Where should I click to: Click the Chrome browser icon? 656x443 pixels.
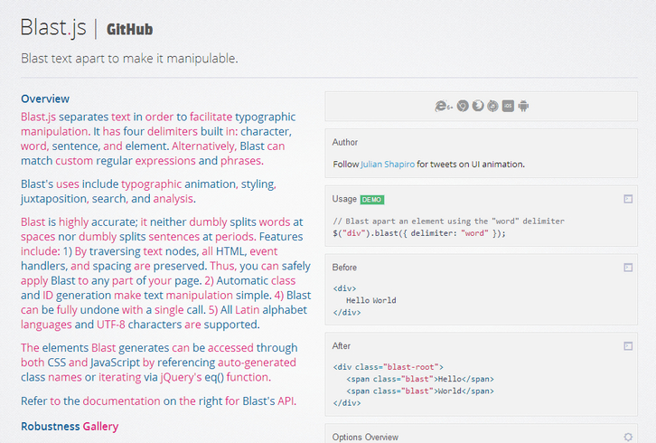pyautogui.click(x=463, y=106)
